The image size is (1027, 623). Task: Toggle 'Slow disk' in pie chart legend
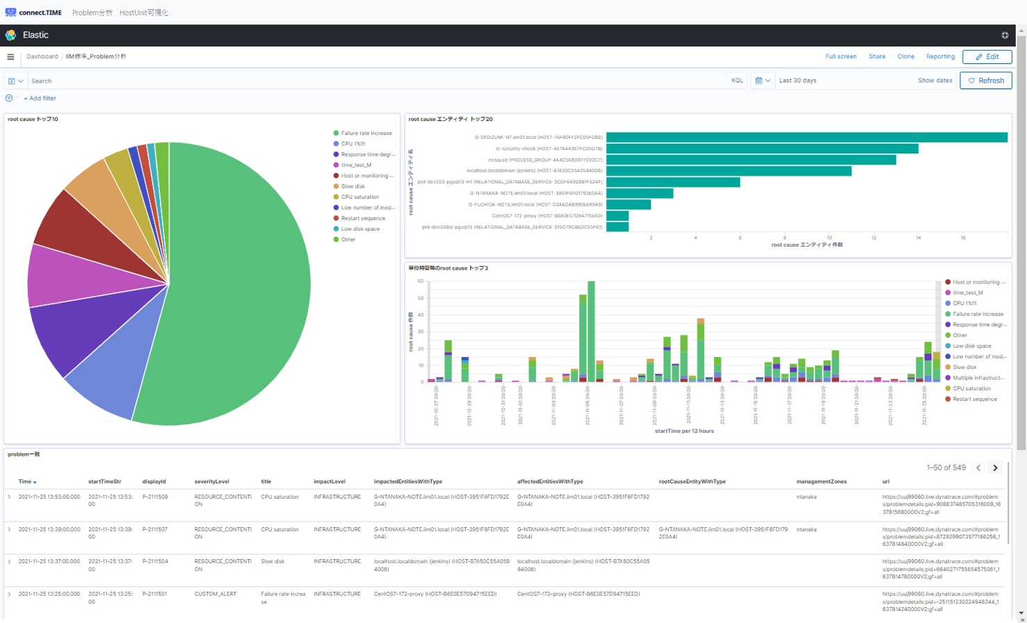pyautogui.click(x=353, y=186)
